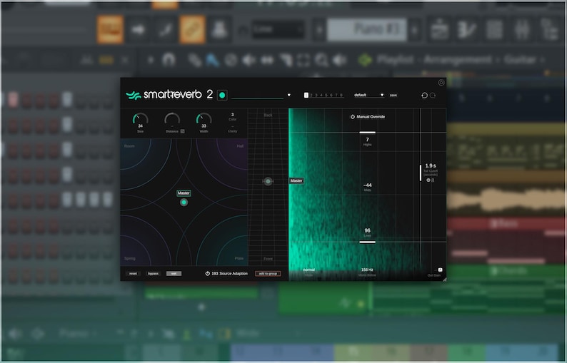Viewport: 567px width, 363px height.
Task: Toggle Manual Override power icon
Action: [353, 117]
